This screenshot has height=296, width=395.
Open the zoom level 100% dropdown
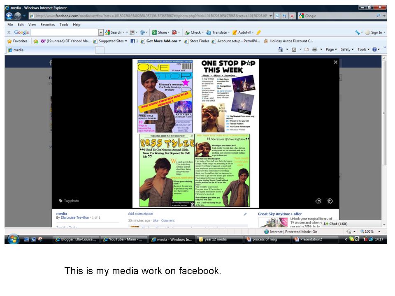click(379, 231)
